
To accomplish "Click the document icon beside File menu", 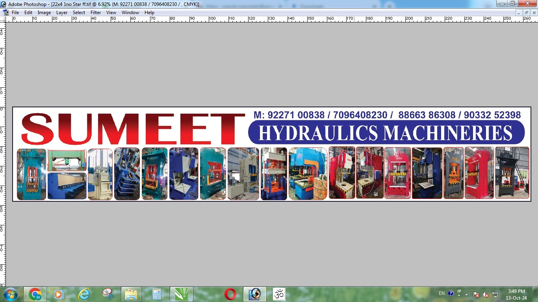I will [6, 13].
